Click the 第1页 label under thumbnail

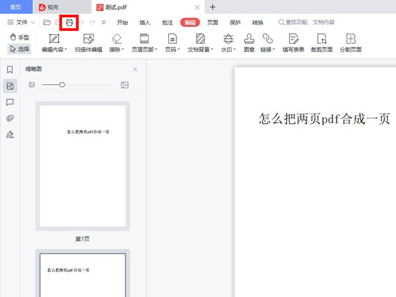[82, 239]
